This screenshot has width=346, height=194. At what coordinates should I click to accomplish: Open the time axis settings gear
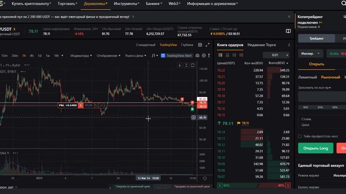pyautogui.click(x=205, y=178)
